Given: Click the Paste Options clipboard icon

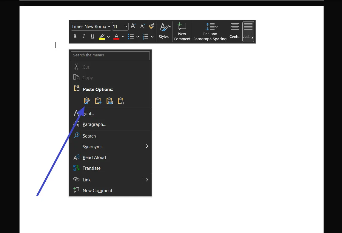Looking at the screenshot, I should (x=77, y=88).
